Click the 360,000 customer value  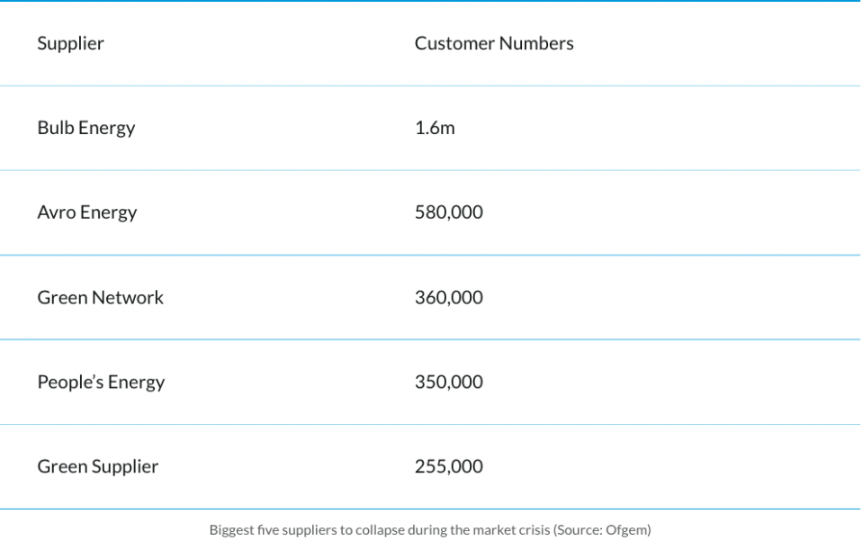click(x=448, y=297)
